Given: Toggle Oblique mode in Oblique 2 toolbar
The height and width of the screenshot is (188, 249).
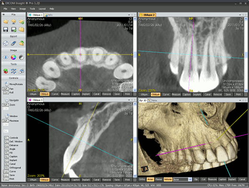Looking at the screenshot, I should [x=155, y=94].
